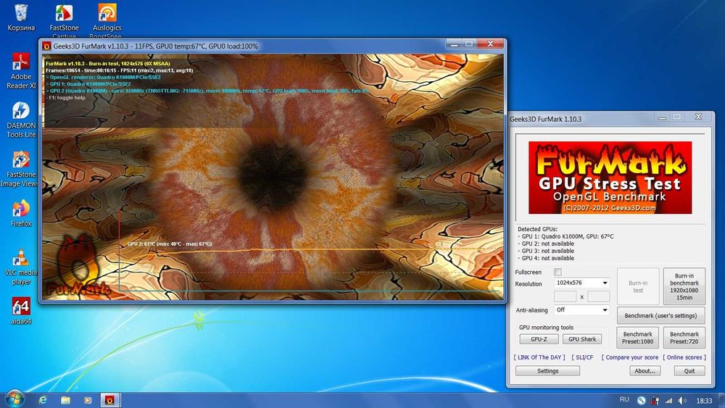
Task: Launch FastStone Capture from desktop
Action: click(65, 20)
